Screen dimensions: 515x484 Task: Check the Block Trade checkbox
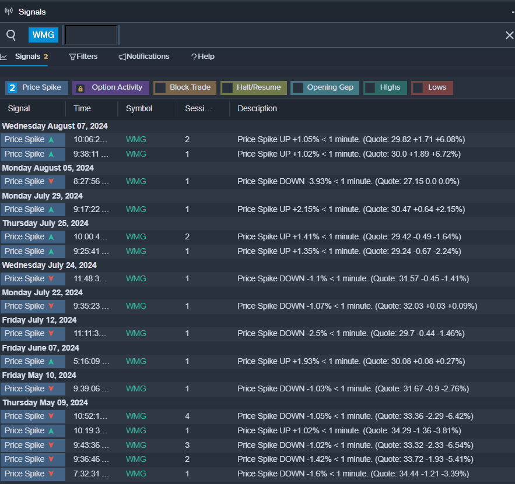[x=160, y=88]
